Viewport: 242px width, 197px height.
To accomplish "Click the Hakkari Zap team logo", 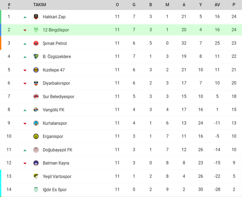I will pos(36,17).
